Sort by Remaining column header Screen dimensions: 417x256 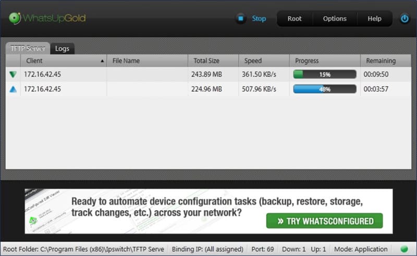click(386, 61)
